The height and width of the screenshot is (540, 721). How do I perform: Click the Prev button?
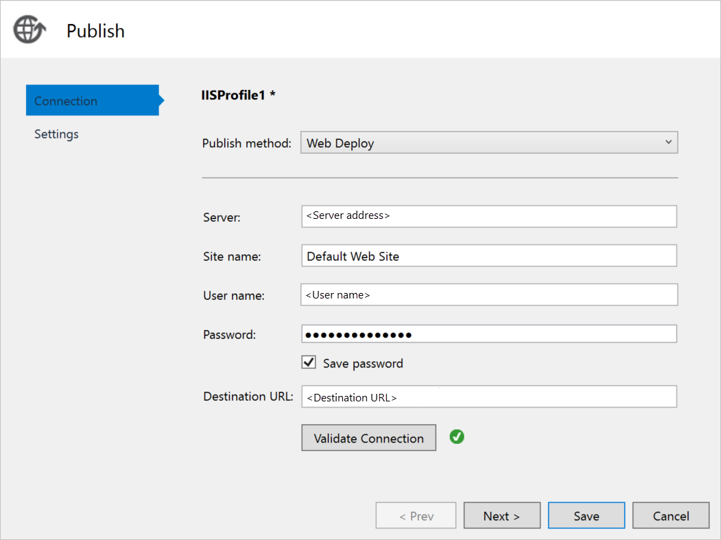[416, 515]
